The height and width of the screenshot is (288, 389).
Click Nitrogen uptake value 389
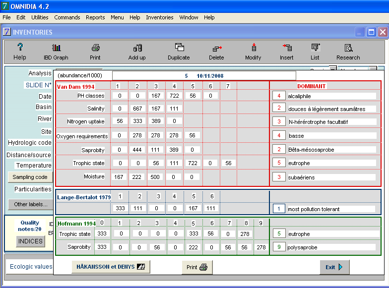click(x=156, y=121)
